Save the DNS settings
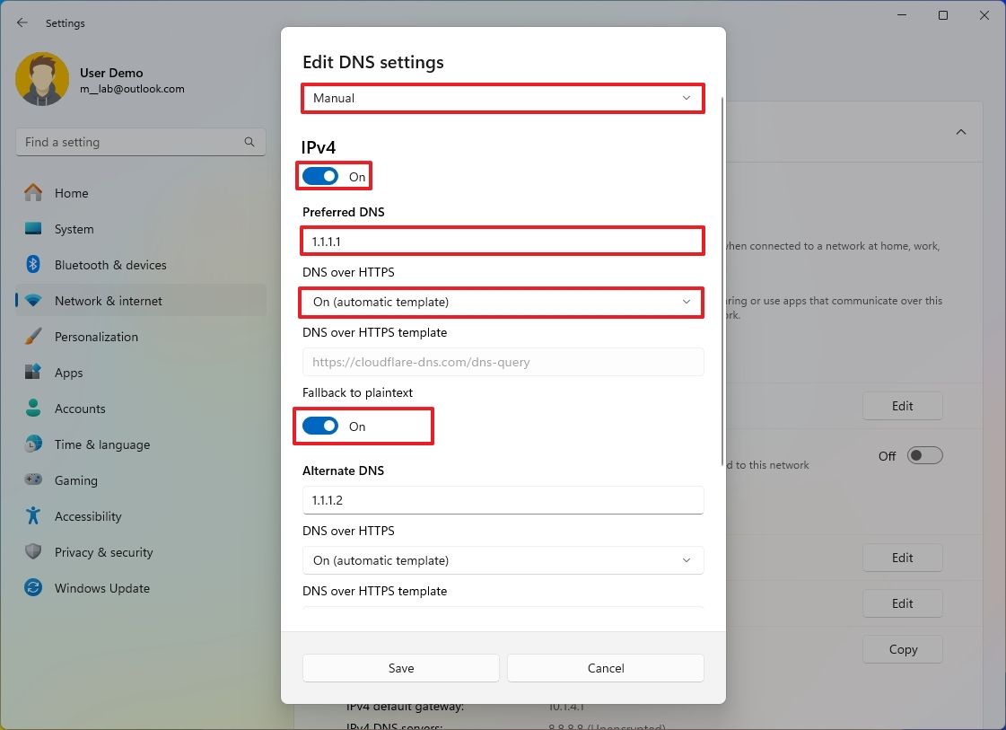The image size is (1006, 730). click(400, 668)
